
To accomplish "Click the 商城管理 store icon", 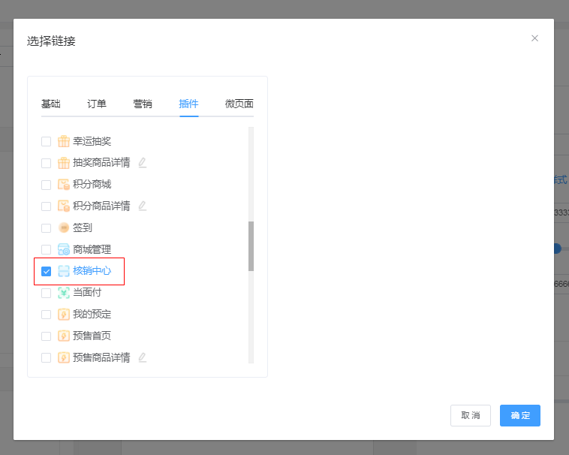I will 64,249.
